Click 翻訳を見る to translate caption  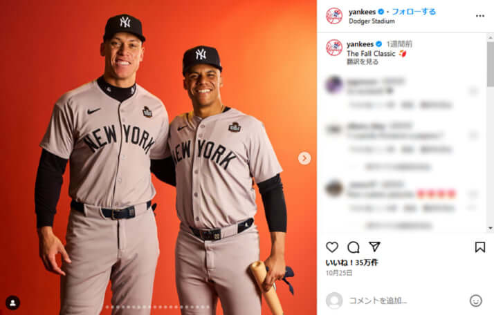click(363, 62)
